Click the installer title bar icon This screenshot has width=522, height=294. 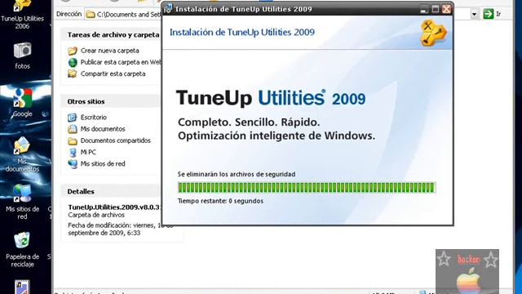tap(168, 9)
